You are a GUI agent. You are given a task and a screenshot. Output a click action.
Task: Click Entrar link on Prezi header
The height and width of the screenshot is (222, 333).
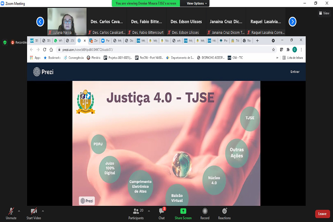(295, 72)
